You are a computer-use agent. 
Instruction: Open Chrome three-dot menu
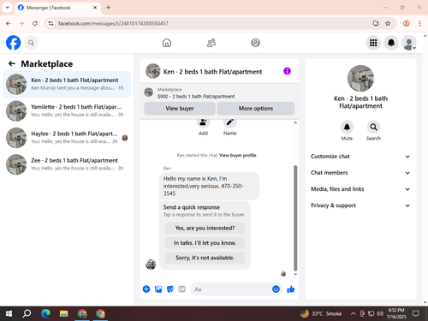(x=419, y=23)
